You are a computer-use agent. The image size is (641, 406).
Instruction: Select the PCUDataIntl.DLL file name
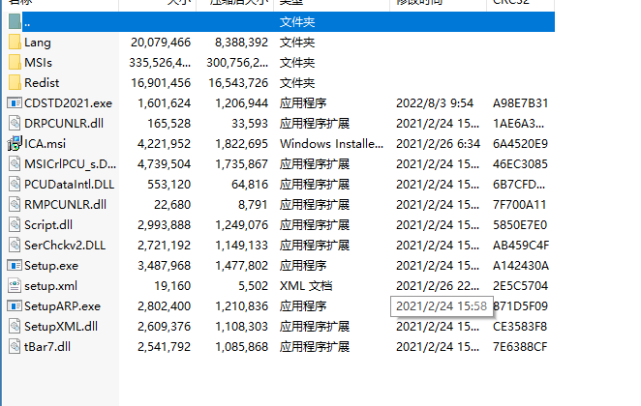(x=69, y=185)
